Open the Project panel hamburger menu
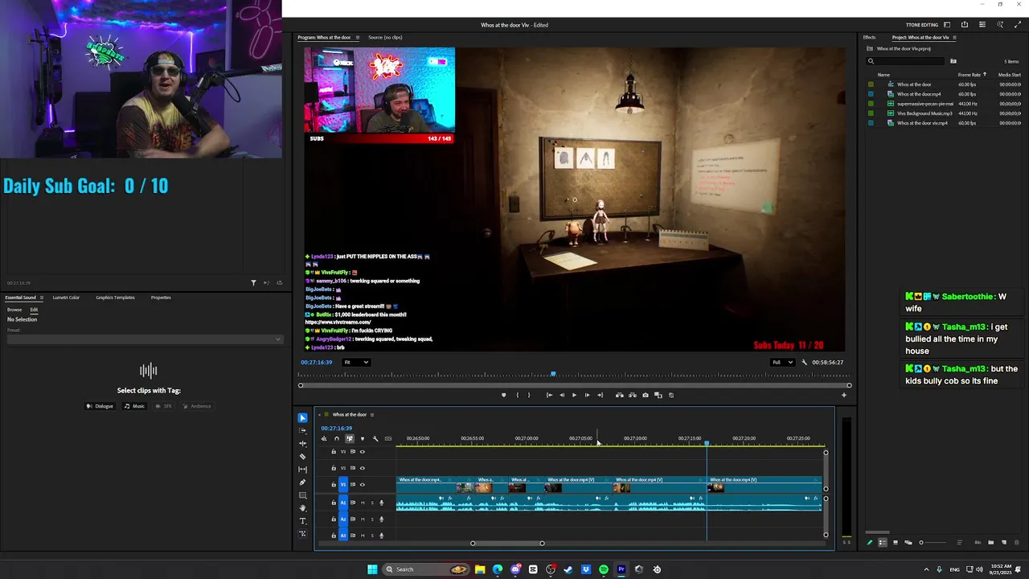The width and height of the screenshot is (1029, 579). coord(954,37)
